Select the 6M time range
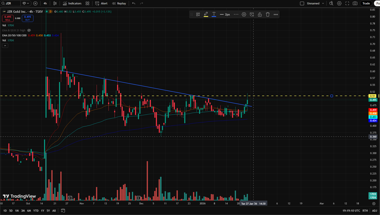Screen dimensions: 380x215 pos(29,211)
